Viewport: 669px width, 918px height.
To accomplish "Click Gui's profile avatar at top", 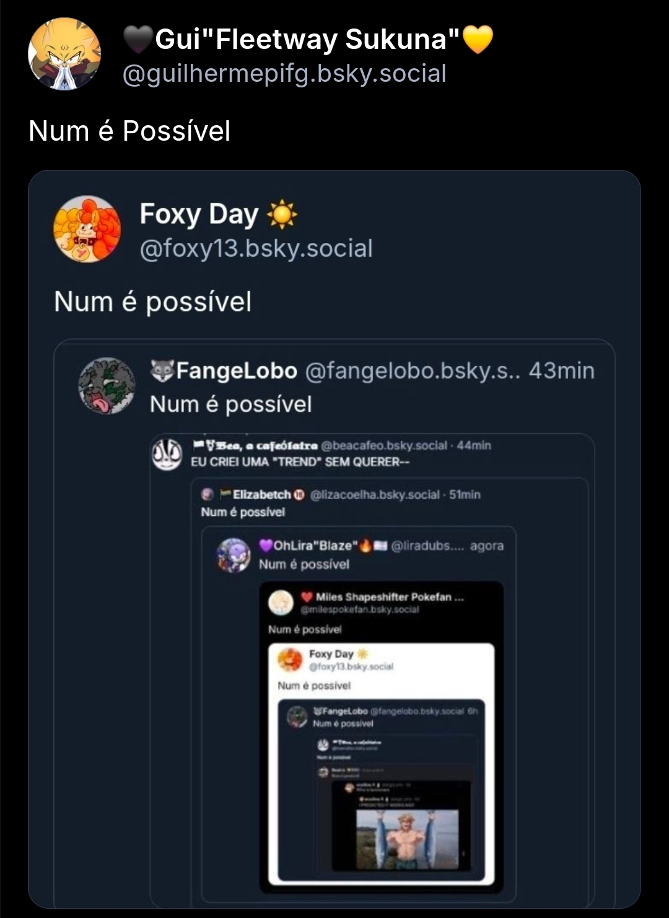I will coord(64,55).
